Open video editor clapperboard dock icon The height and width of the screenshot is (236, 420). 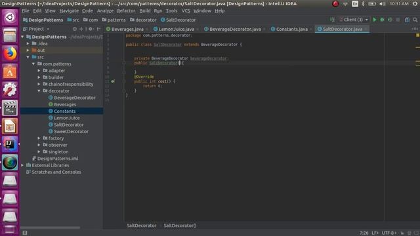click(10, 108)
